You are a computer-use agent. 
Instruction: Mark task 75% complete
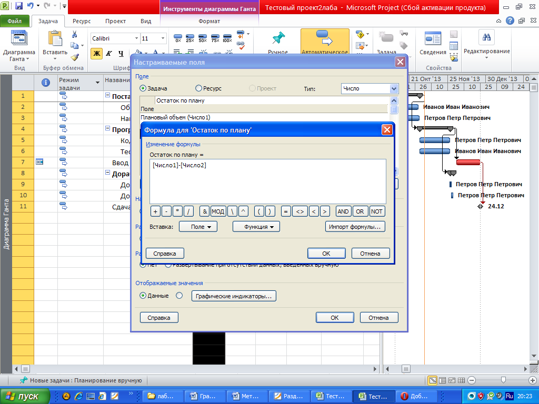[x=215, y=38]
